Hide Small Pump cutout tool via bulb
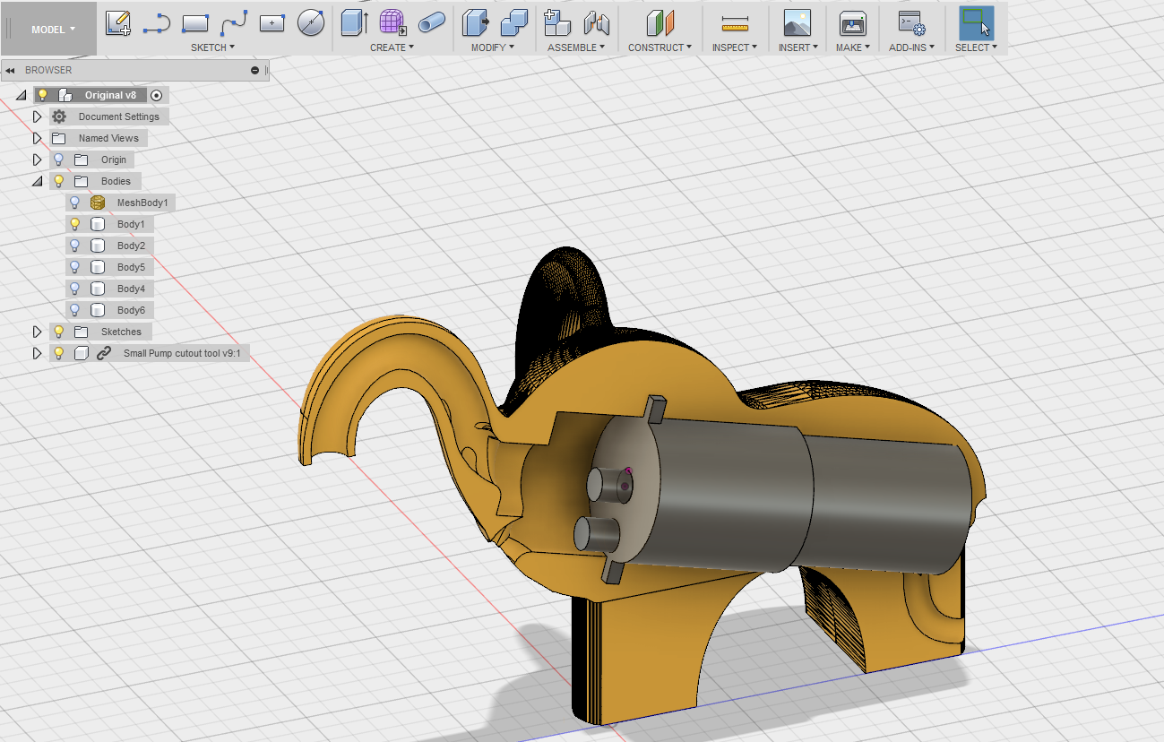1164x742 pixels. pyautogui.click(x=59, y=353)
